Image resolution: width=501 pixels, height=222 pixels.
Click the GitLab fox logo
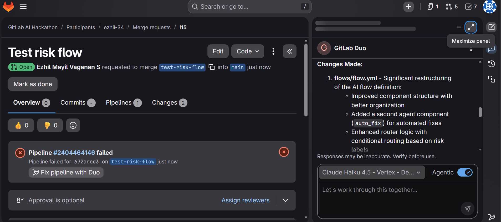8,6
